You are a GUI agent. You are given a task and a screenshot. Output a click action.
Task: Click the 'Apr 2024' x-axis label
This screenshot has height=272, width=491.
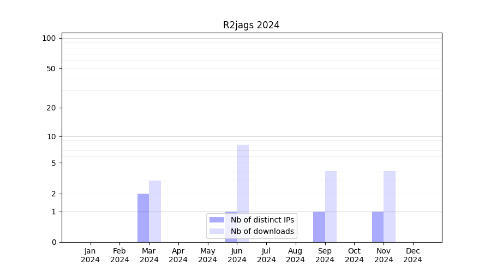[178, 255]
